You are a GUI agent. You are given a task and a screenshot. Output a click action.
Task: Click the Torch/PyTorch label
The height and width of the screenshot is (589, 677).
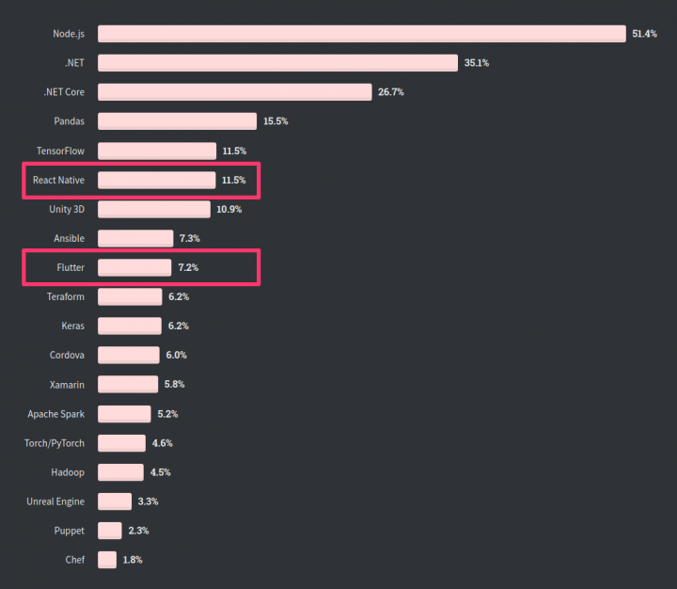[x=55, y=443]
